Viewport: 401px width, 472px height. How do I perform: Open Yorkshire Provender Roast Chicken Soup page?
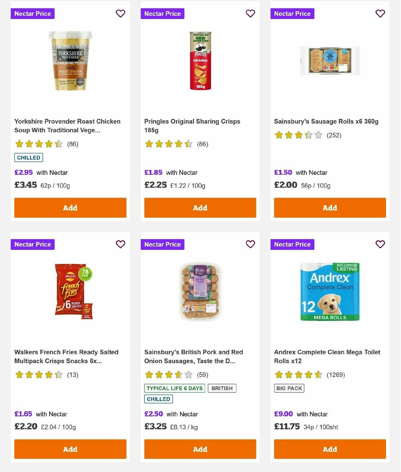point(67,126)
